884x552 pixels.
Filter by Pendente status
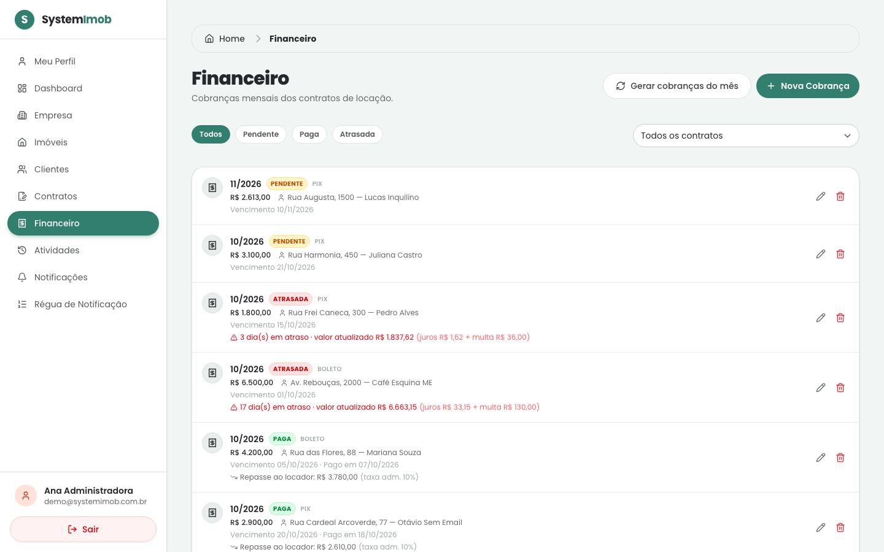coord(261,134)
